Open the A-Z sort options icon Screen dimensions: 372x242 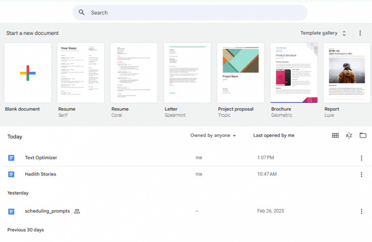coord(349,136)
